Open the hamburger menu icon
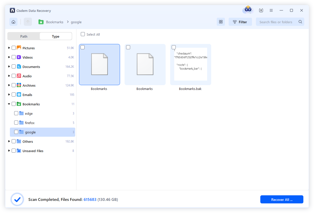This screenshot has width=314, height=213. point(271,10)
